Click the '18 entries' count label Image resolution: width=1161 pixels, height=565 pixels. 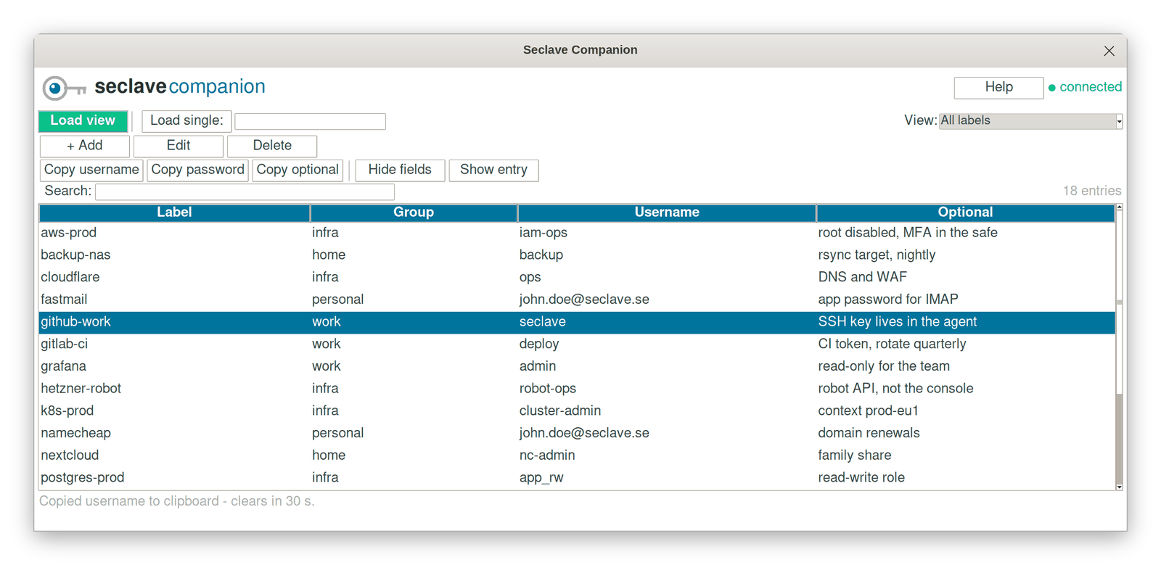[1092, 191]
